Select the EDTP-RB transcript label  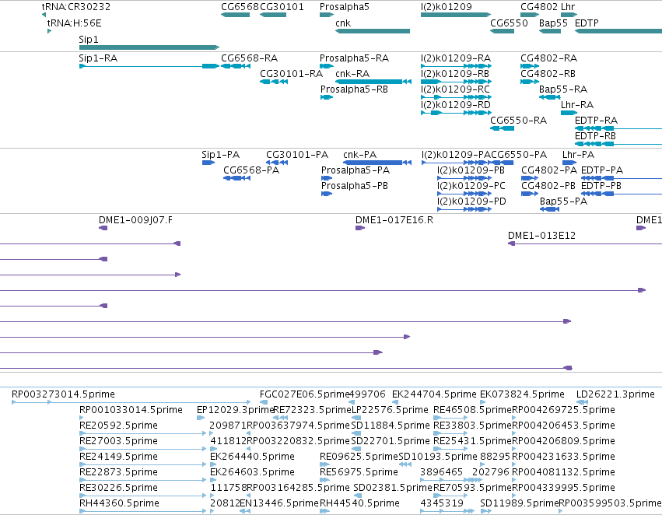tap(595, 136)
